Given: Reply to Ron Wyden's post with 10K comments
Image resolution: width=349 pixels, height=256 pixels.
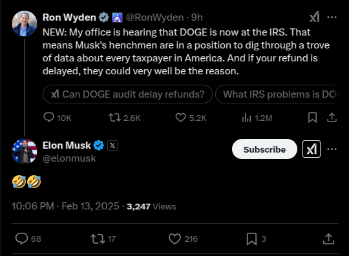Looking at the screenshot, I should (x=58, y=118).
